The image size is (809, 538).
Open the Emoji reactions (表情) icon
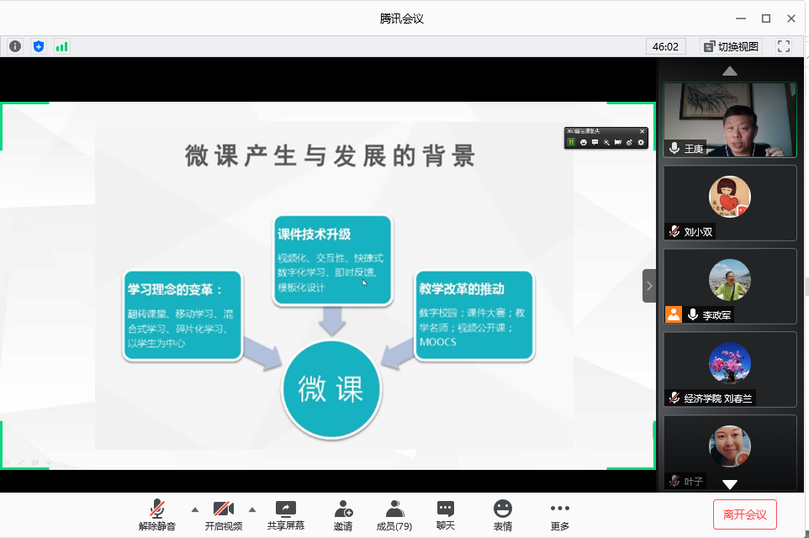pyautogui.click(x=503, y=514)
